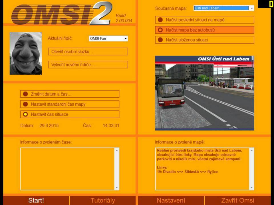Click the driver portrait photo

pos(26,53)
